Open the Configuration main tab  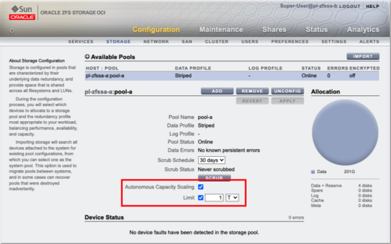point(156,29)
